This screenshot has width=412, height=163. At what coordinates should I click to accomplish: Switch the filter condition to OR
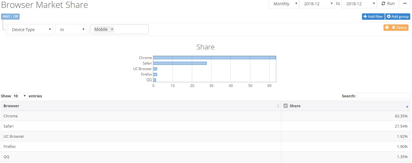(16, 17)
